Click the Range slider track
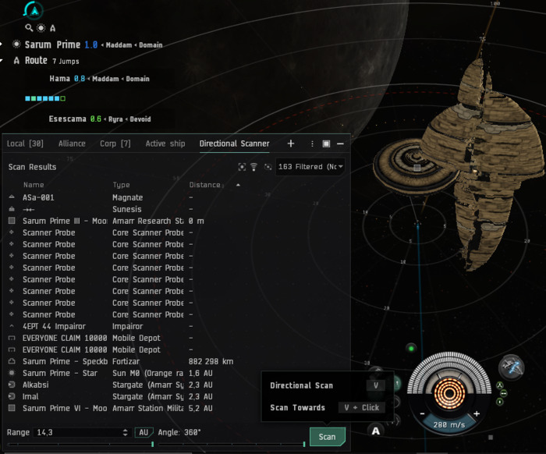 point(80,445)
